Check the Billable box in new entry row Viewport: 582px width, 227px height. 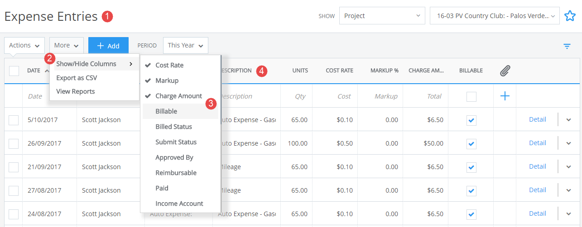tap(471, 96)
